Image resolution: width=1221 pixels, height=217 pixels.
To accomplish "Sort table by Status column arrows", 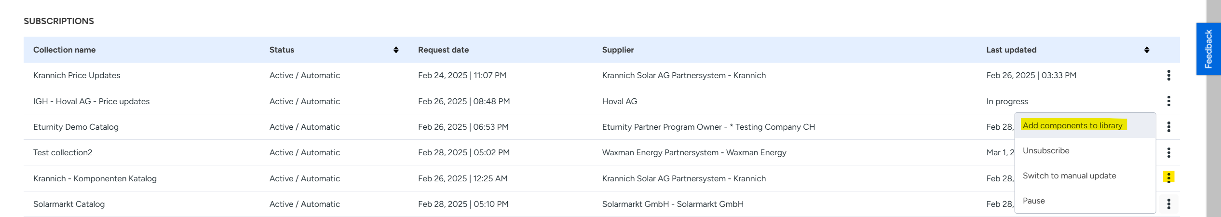I will [x=396, y=50].
